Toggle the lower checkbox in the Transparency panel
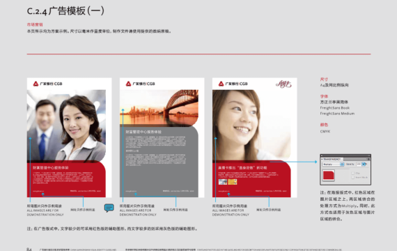This screenshot has width=397, height=251. (x=352, y=178)
